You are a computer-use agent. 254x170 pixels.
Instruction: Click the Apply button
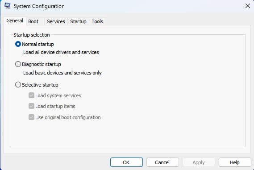(x=199, y=162)
